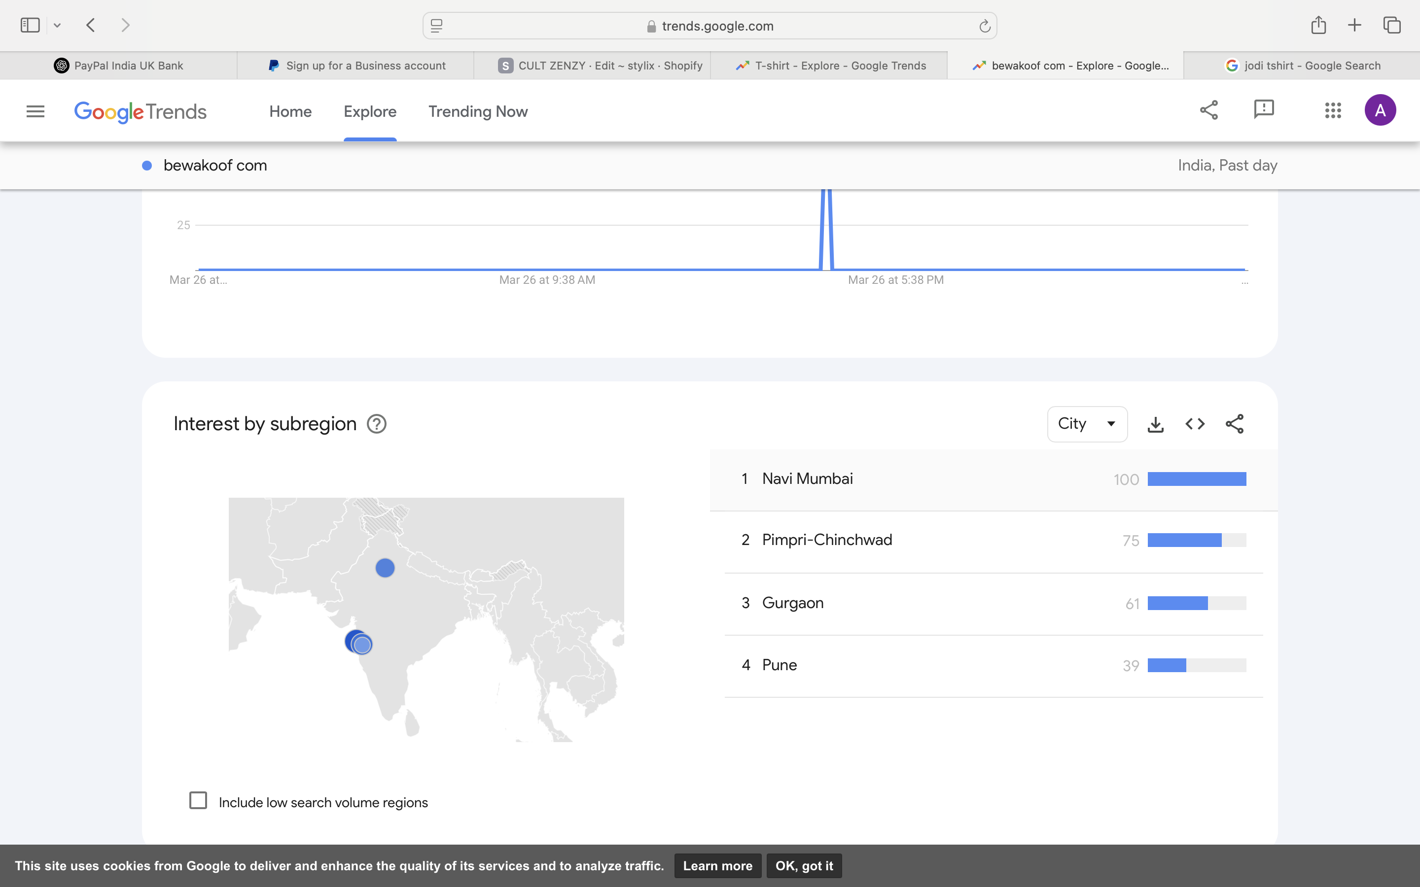Screen dimensions: 1420x887
Task: Dismiss cookies notice with OK, got it
Action: point(803,865)
